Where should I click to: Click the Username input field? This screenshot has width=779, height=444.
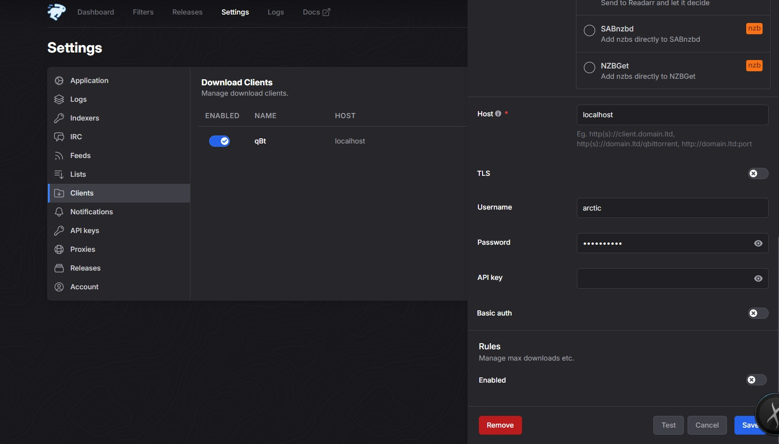pyautogui.click(x=673, y=208)
